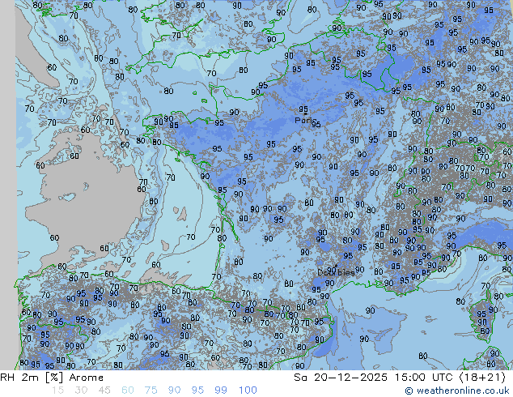This screenshot has height=397, width=513.
Task: Click the legend value 30
Action: tap(81, 391)
